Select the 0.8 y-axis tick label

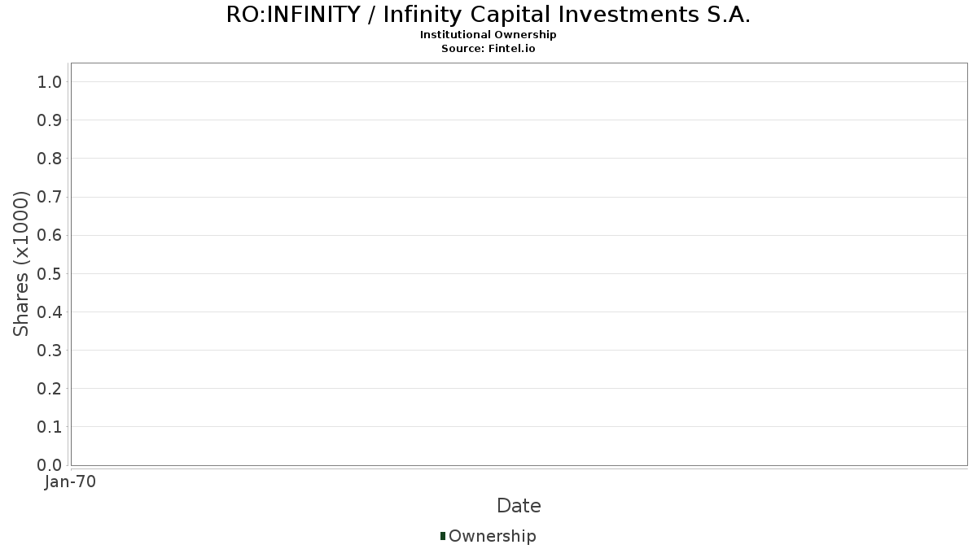pyautogui.click(x=50, y=158)
